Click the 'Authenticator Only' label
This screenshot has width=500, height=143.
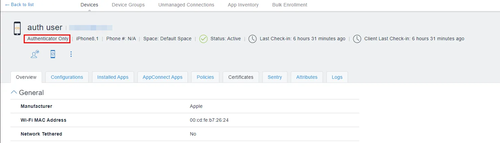[x=48, y=39]
